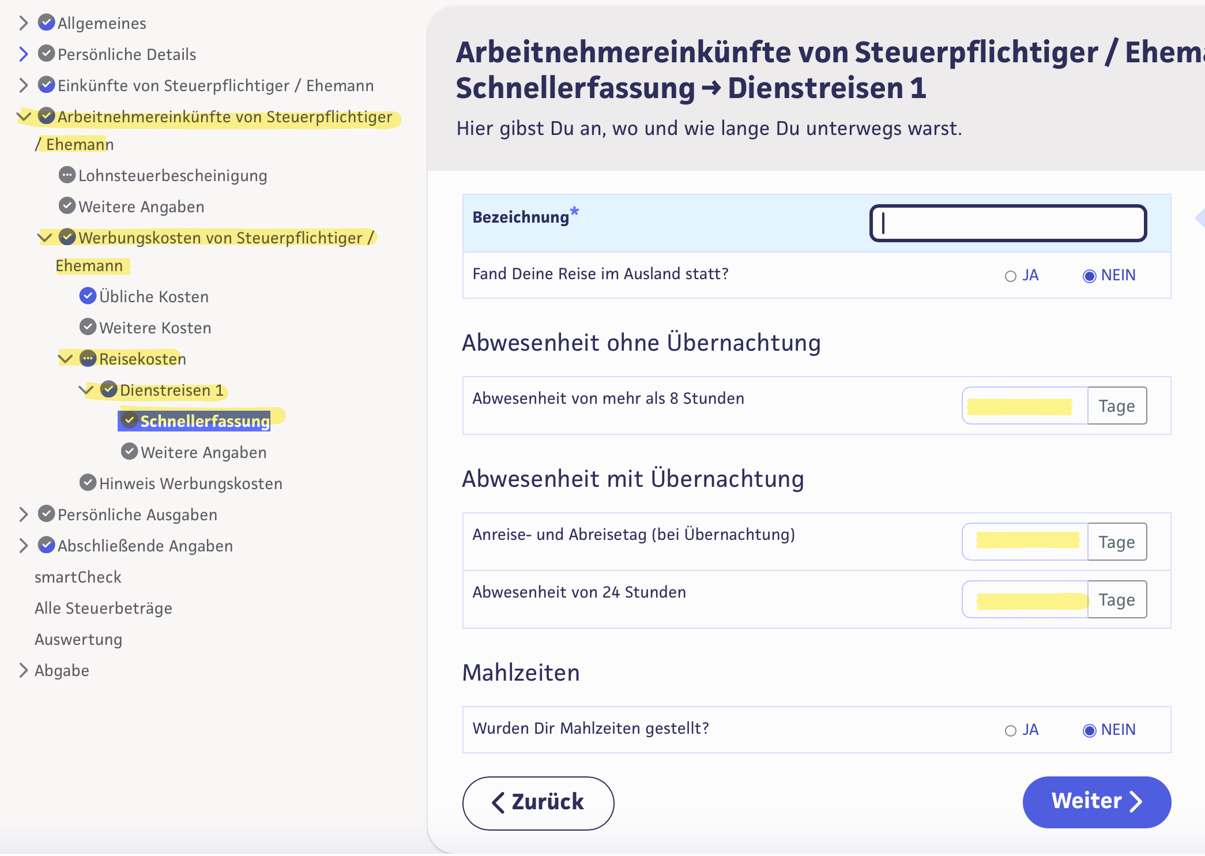Click the Abwesenheit von 24 Stunden field
The width and height of the screenshot is (1205, 856).
coord(1025,600)
